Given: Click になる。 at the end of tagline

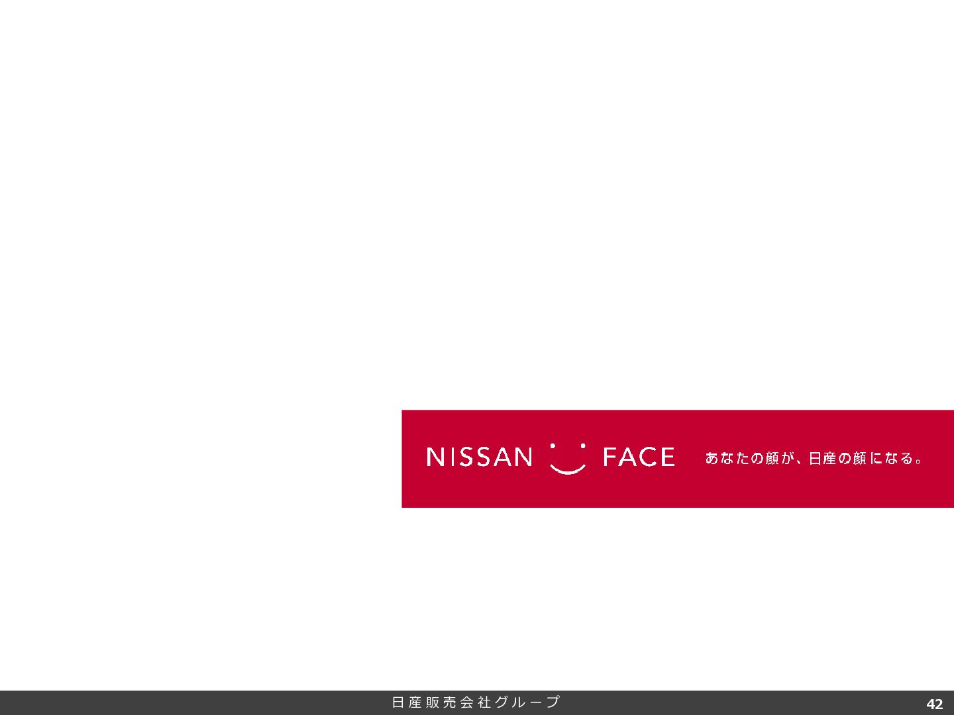Looking at the screenshot, I should 896,458.
